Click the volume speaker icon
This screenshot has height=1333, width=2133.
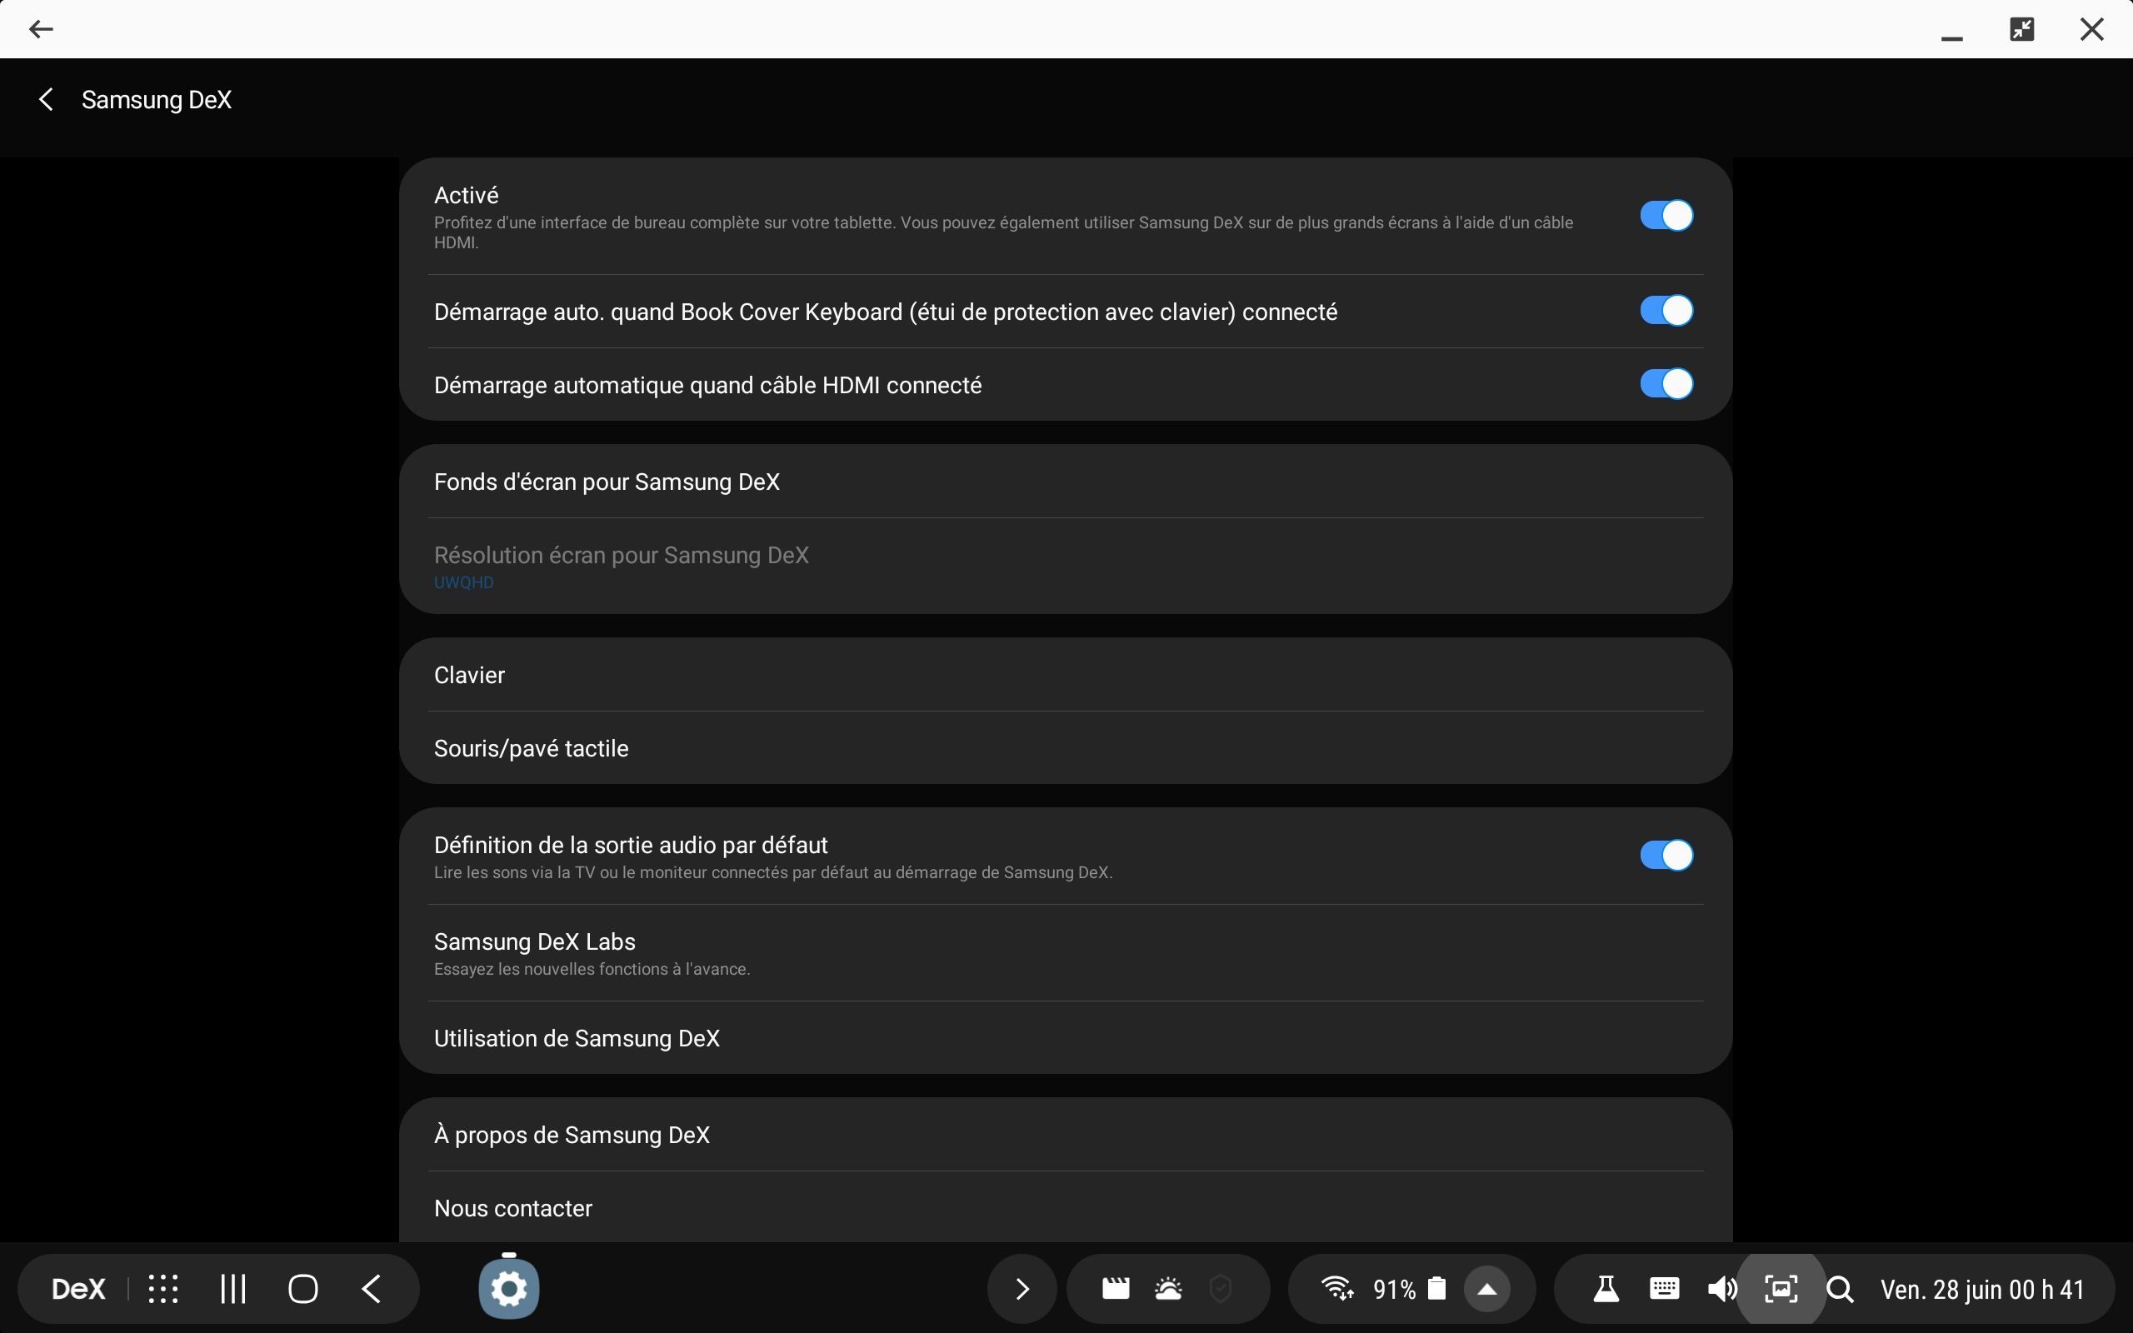[1721, 1289]
